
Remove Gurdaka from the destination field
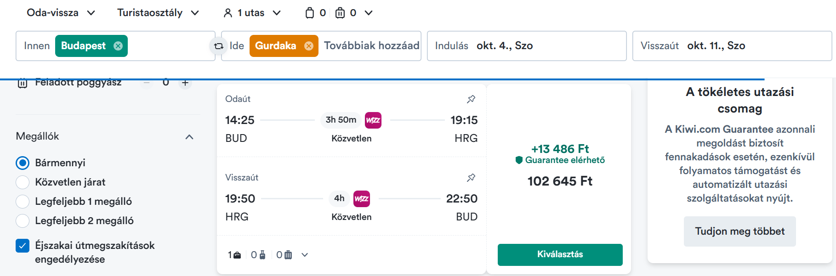point(309,46)
